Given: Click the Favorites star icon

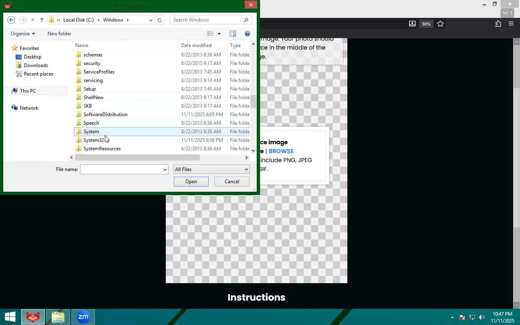Looking at the screenshot, I should [15, 48].
